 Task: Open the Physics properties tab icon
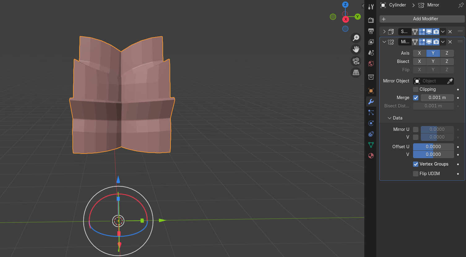click(x=371, y=123)
